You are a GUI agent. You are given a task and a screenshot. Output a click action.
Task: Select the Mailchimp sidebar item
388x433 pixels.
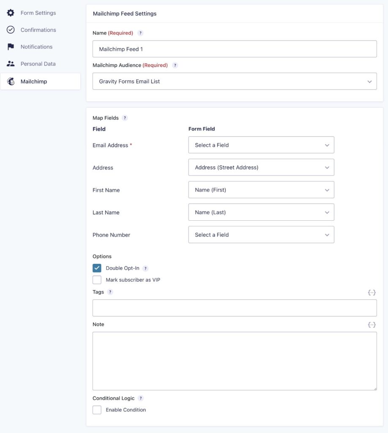click(x=40, y=81)
